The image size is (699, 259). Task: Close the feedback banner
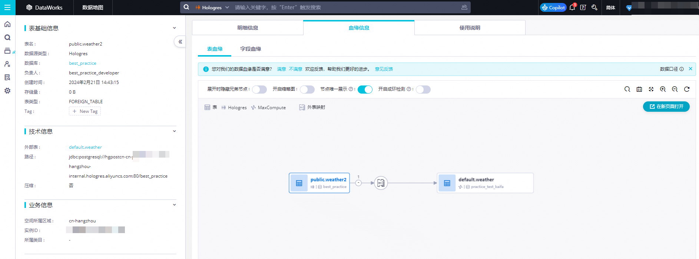pos(690,69)
